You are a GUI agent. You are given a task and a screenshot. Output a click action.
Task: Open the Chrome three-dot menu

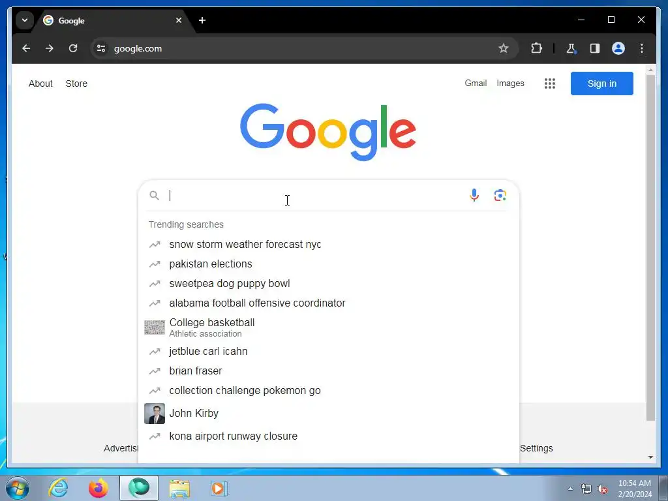(642, 48)
